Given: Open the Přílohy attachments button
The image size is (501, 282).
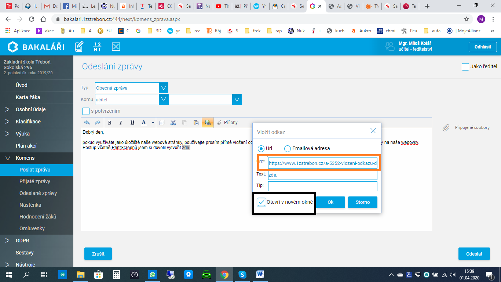Looking at the screenshot, I should coord(227,123).
